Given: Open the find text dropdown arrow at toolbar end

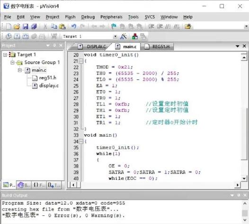Looking at the screenshot, I should point(246,26).
